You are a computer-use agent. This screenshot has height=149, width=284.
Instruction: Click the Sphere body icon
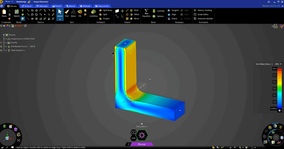click(x=154, y=16)
